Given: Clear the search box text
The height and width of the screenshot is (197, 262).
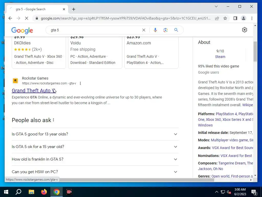Looking at the screenshot, I should [144, 30].
